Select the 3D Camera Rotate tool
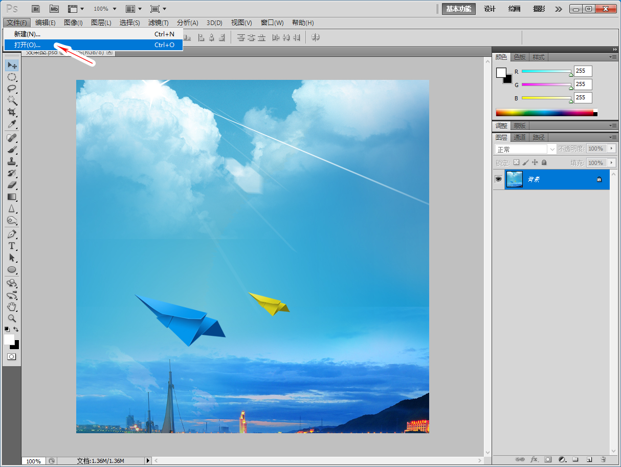 click(x=12, y=295)
